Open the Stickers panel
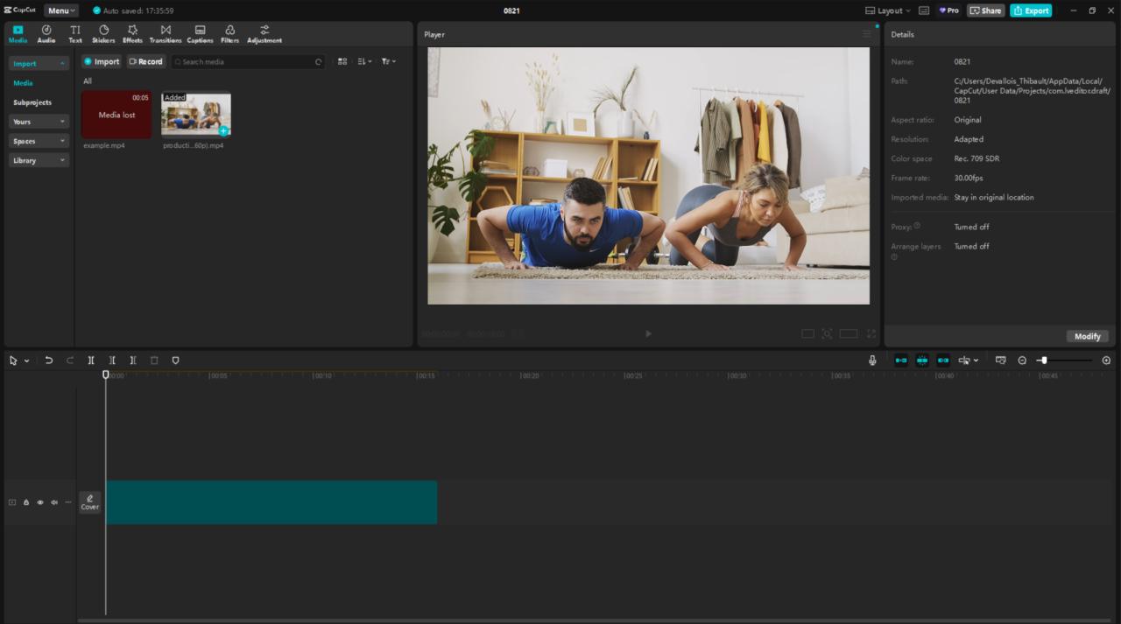 pyautogui.click(x=103, y=34)
